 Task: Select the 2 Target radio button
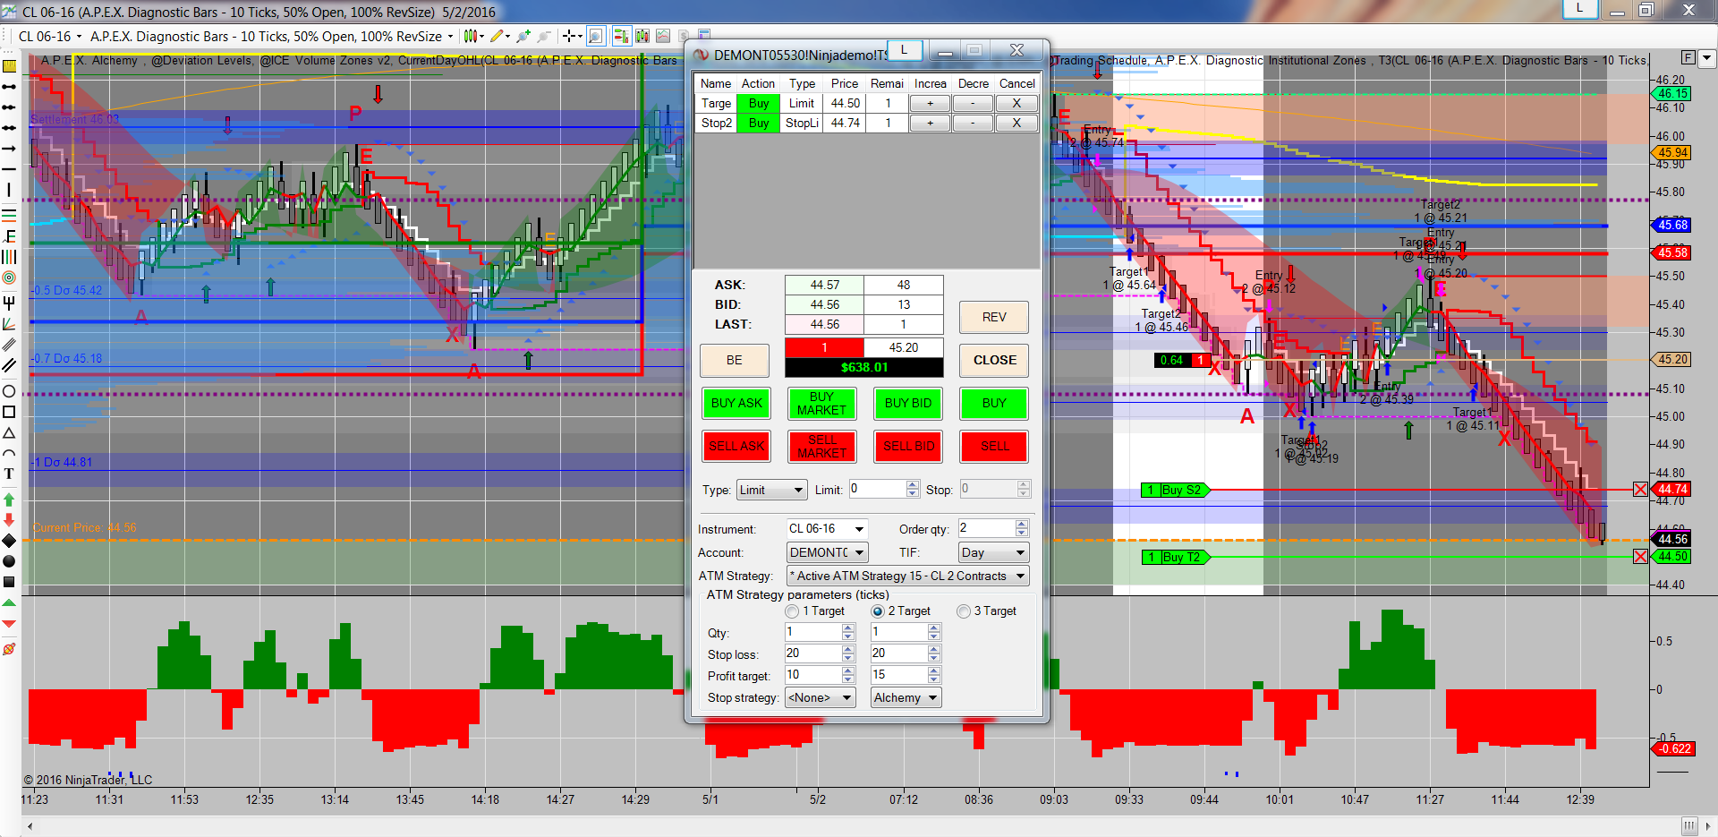click(x=878, y=611)
